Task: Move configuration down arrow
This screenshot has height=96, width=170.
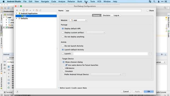Action: point(34,10)
